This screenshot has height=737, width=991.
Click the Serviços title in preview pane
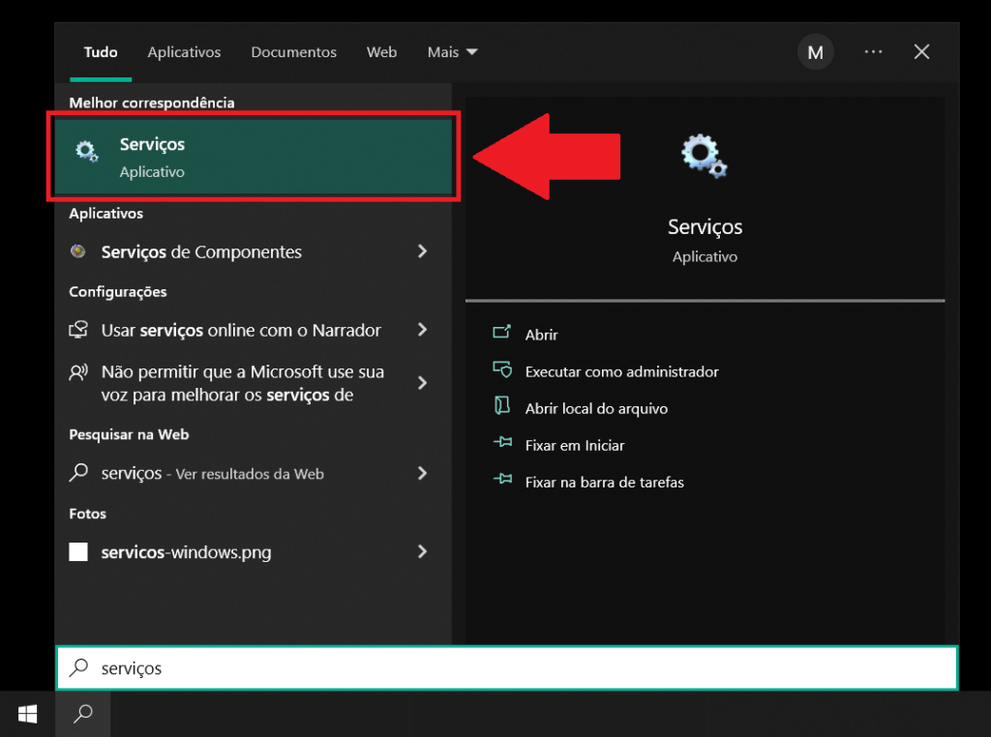tap(705, 226)
